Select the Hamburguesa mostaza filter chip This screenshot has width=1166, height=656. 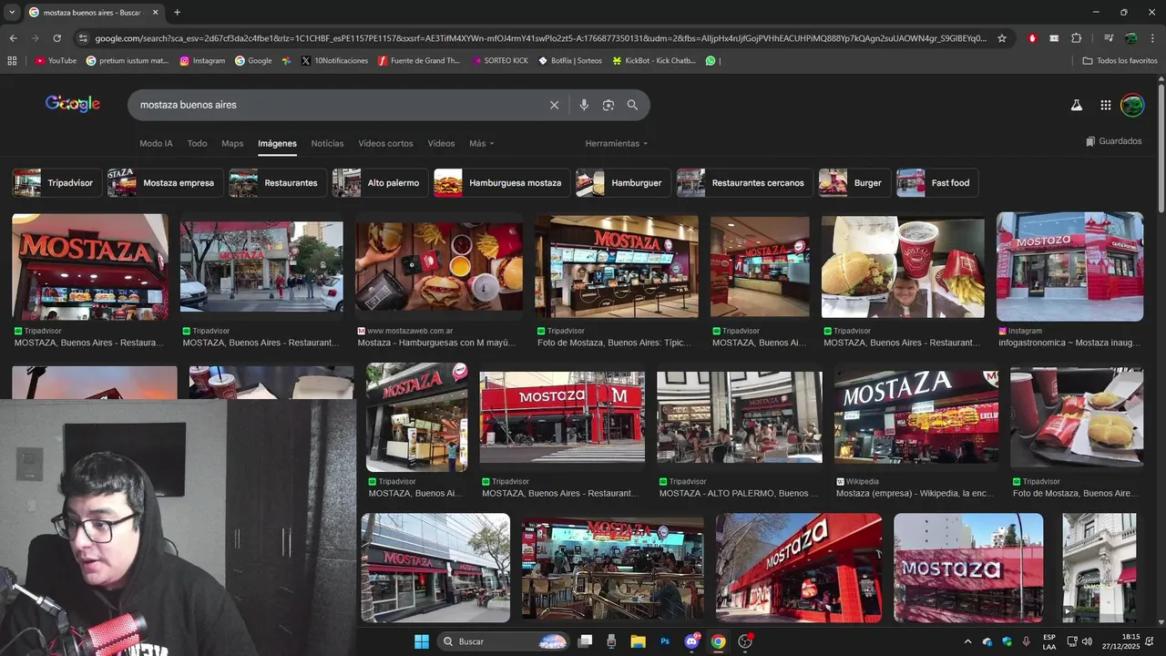[501, 183]
